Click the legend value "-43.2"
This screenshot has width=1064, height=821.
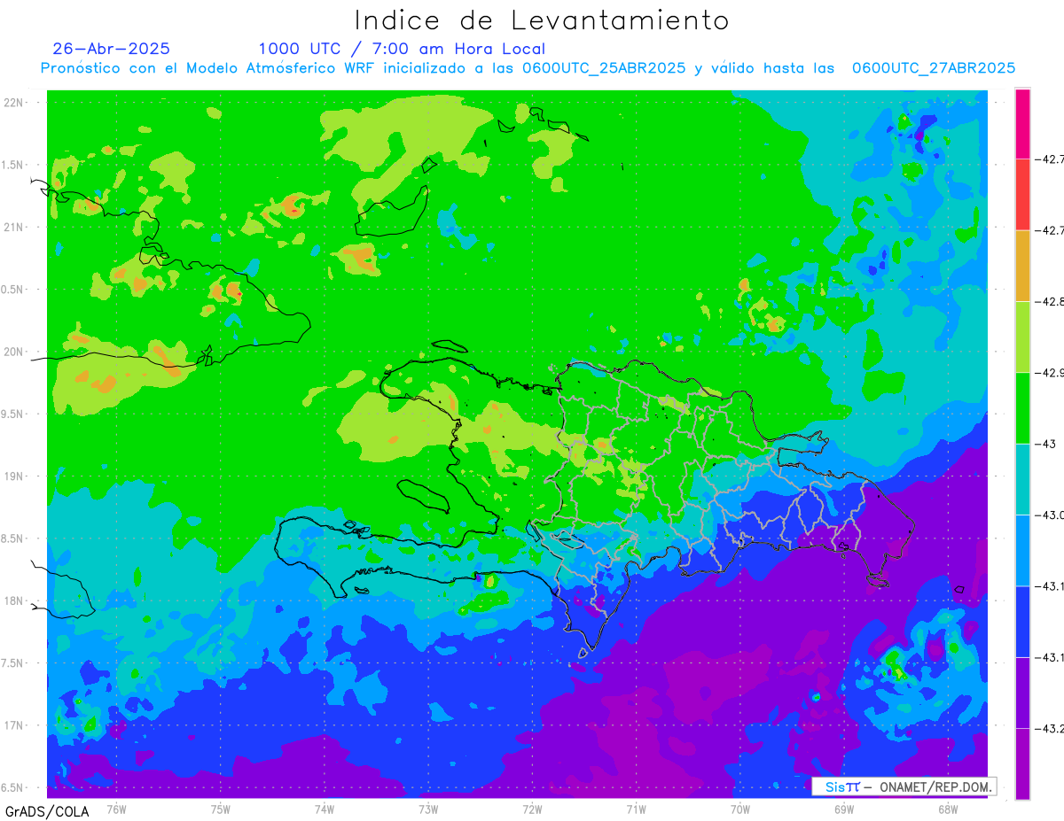[1050, 728]
